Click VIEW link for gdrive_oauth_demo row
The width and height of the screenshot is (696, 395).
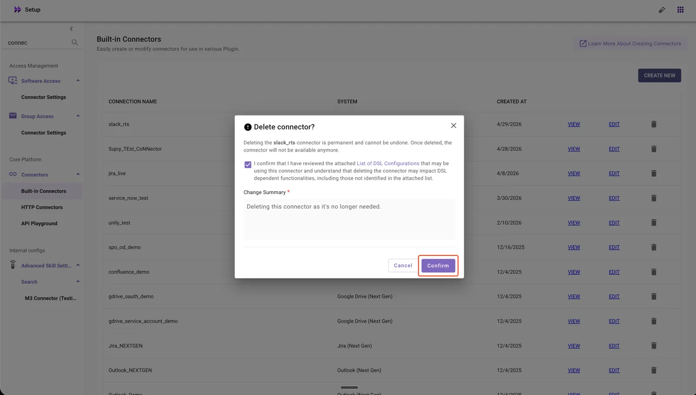pyautogui.click(x=574, y=296)
